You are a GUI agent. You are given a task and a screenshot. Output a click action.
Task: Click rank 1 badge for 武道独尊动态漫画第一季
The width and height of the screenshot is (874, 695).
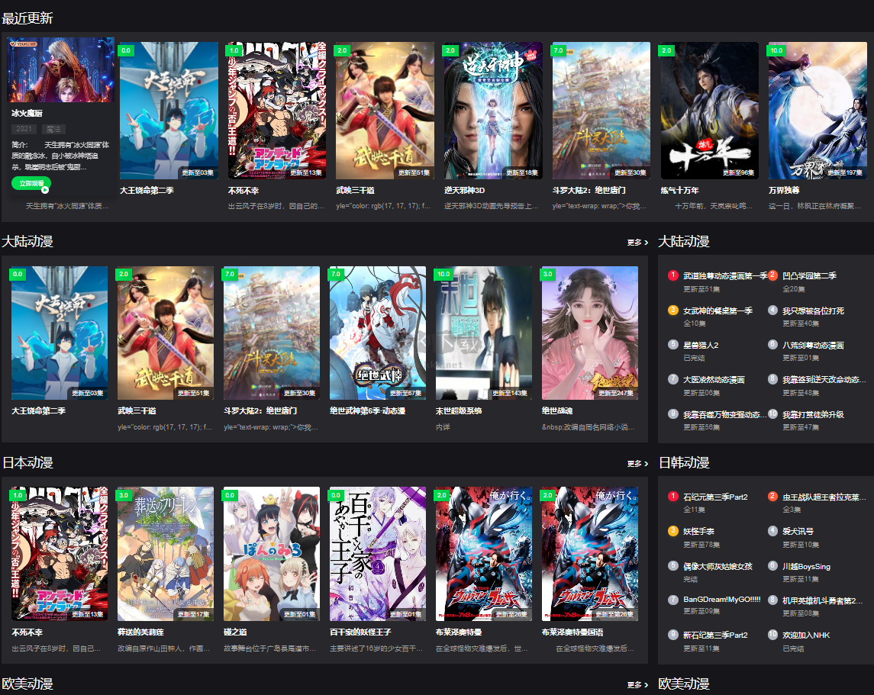pyautogui.click(x=672, y=275)
